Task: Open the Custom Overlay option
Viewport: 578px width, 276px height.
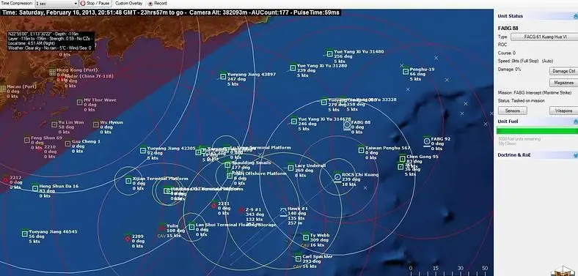Action: pyautogui.click(x=128, y=4)
